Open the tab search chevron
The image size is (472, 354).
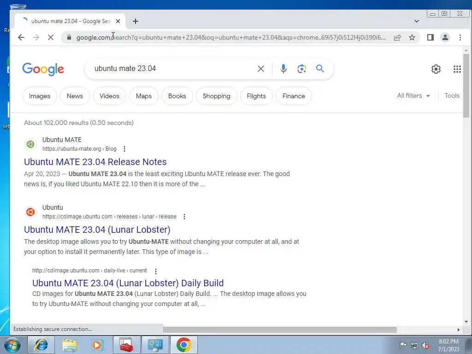click(x=417, y=21)
